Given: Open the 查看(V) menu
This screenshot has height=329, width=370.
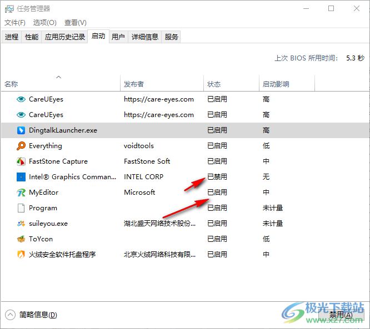Looking at the screenshot, I should point(76,23).
